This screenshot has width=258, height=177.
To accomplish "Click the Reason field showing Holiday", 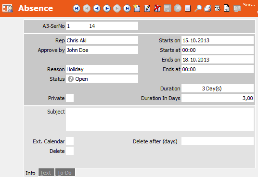I will point(102,69).
